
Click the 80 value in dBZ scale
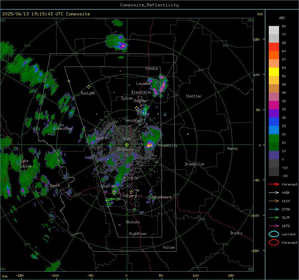(284, 26)
